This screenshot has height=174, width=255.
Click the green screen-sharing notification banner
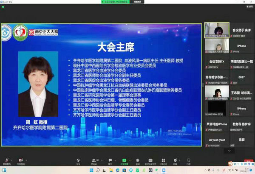click(x=115, y=2)
